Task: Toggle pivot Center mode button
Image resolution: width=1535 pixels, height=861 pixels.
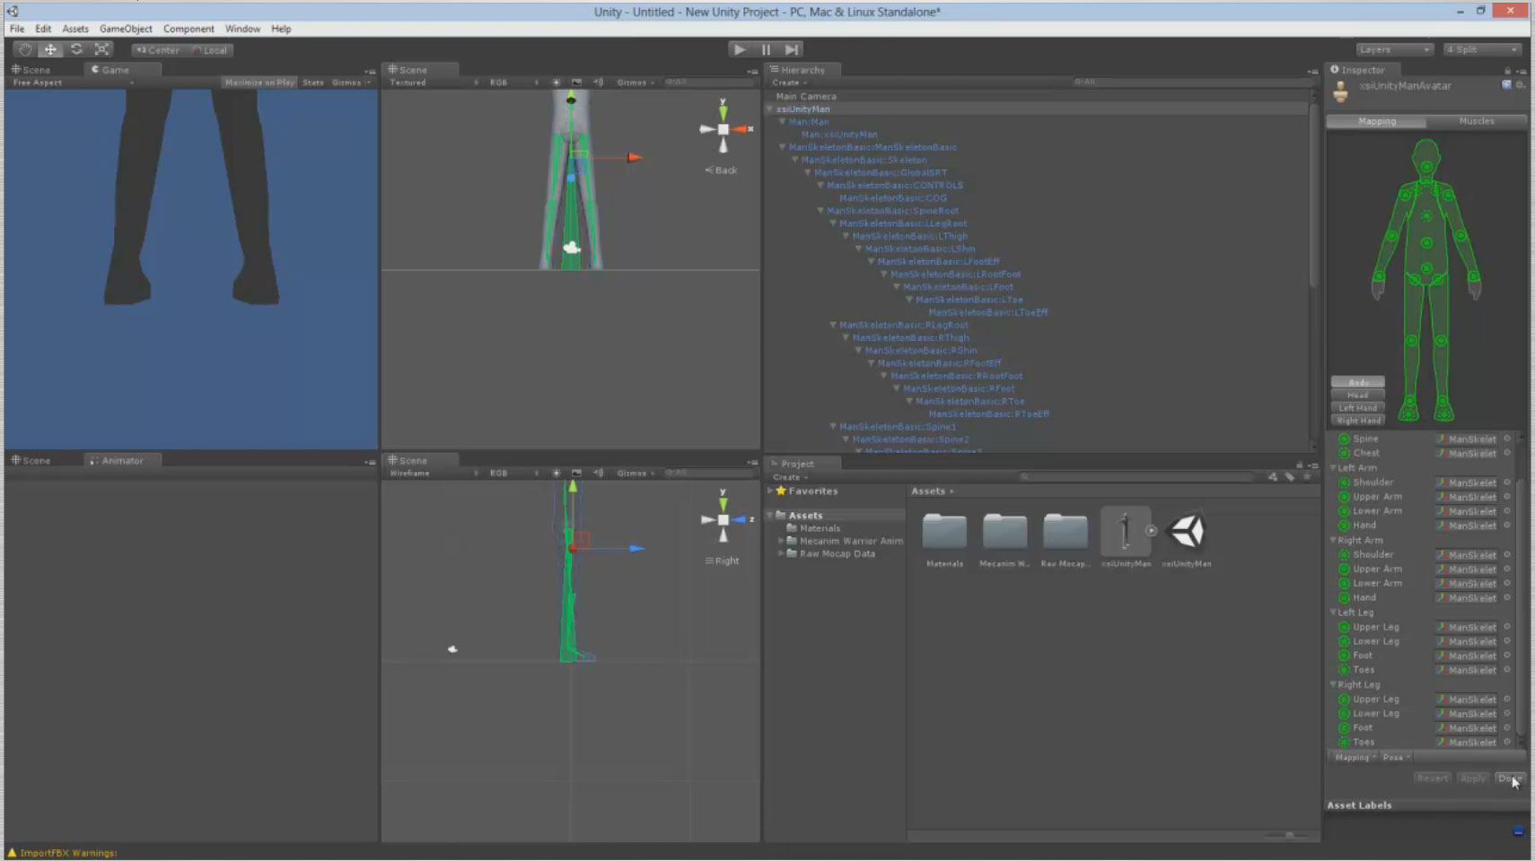Action: click(x=158, y=50)
